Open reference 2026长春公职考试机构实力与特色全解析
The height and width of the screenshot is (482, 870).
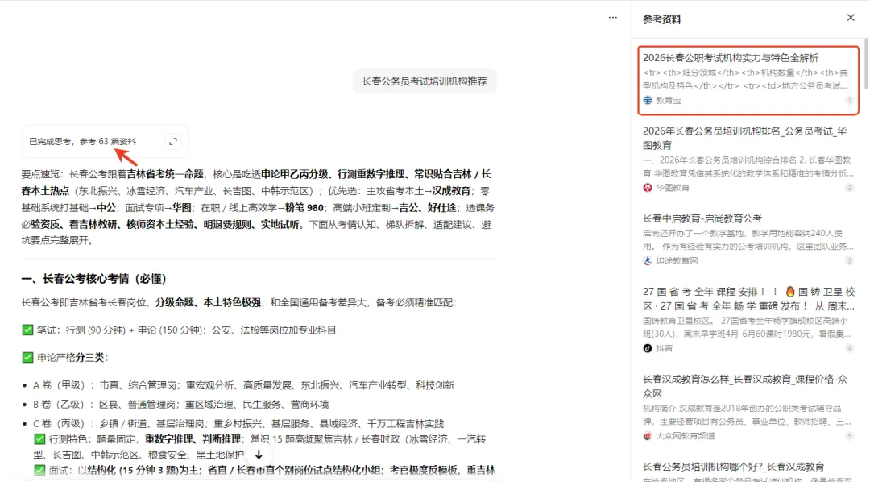(x=731, y=58)
